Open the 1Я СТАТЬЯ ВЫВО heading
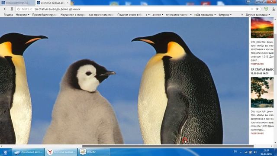 click(x=262, y=69)
